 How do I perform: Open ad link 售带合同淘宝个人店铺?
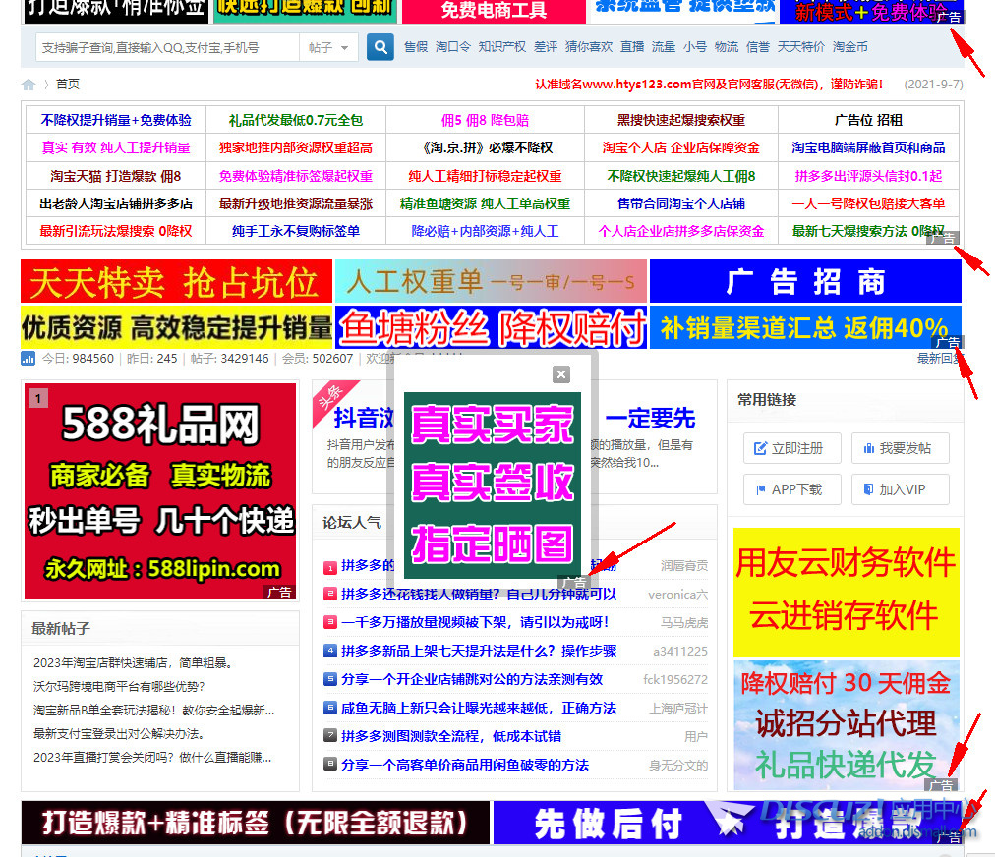click(x=681, y=203)
